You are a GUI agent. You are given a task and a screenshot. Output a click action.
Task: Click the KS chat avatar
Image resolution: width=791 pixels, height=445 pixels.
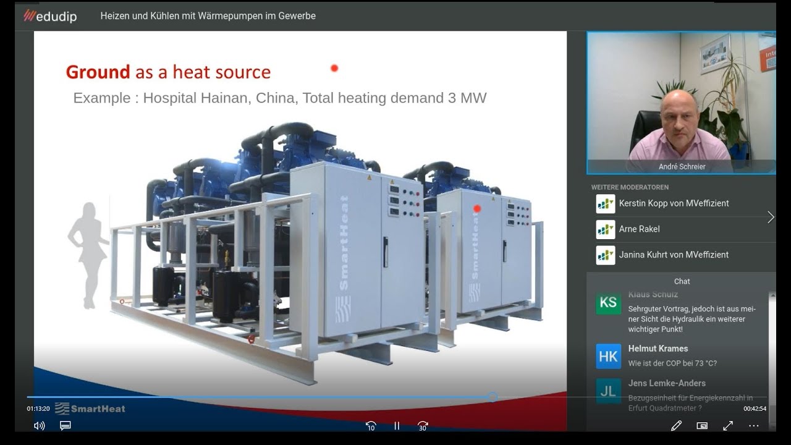[x=608, y=303]
